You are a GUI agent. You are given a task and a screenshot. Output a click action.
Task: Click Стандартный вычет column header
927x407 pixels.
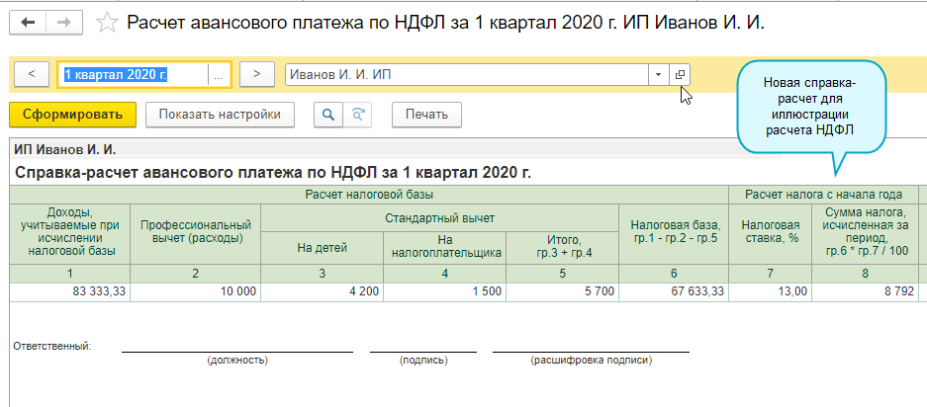440,218
